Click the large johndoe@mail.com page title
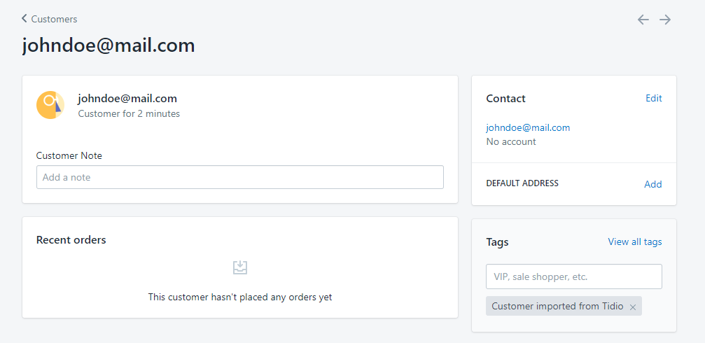 pos(109,45)
